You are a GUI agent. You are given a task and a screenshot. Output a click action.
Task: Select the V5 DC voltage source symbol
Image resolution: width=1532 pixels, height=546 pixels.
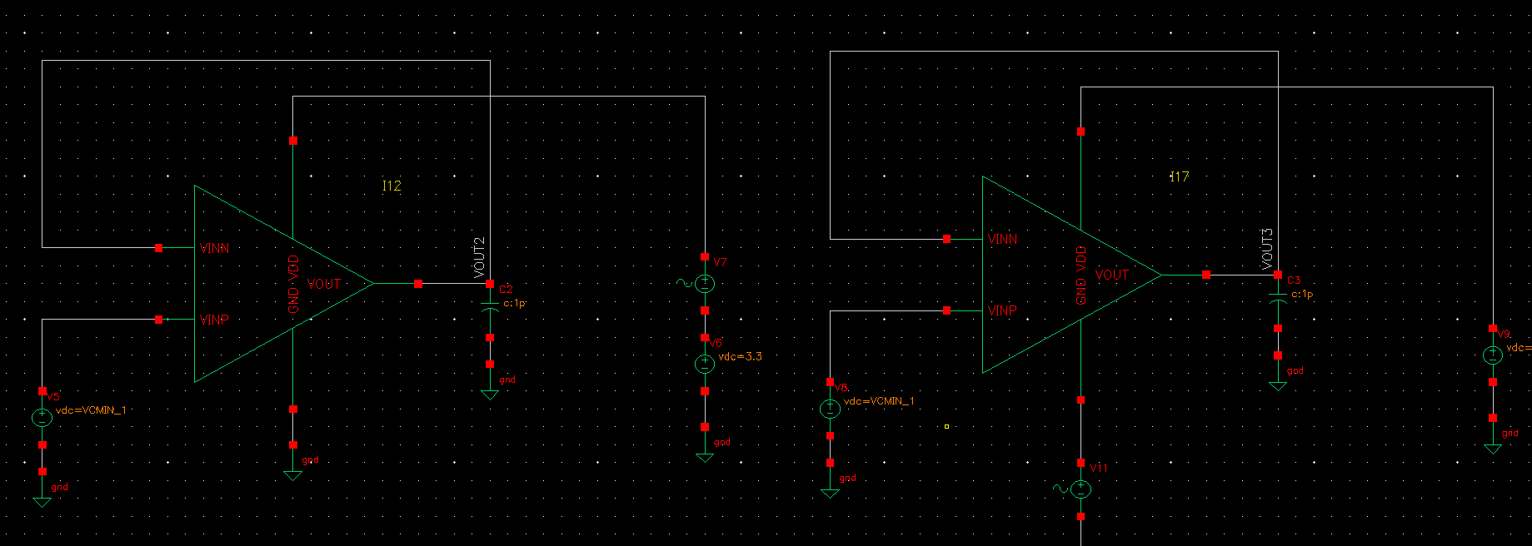(42, 418)
